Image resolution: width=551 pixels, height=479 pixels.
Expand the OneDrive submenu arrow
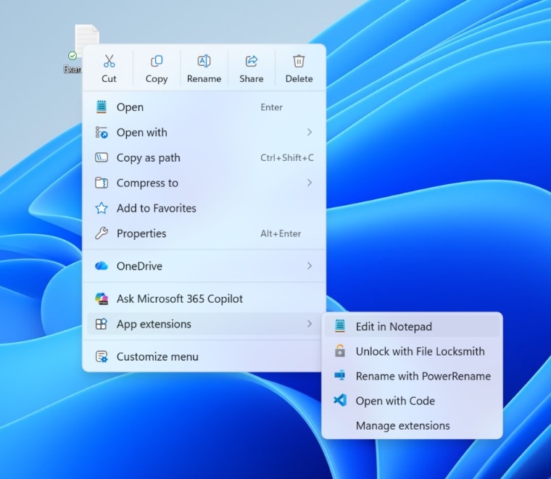(x=310, y=266)
